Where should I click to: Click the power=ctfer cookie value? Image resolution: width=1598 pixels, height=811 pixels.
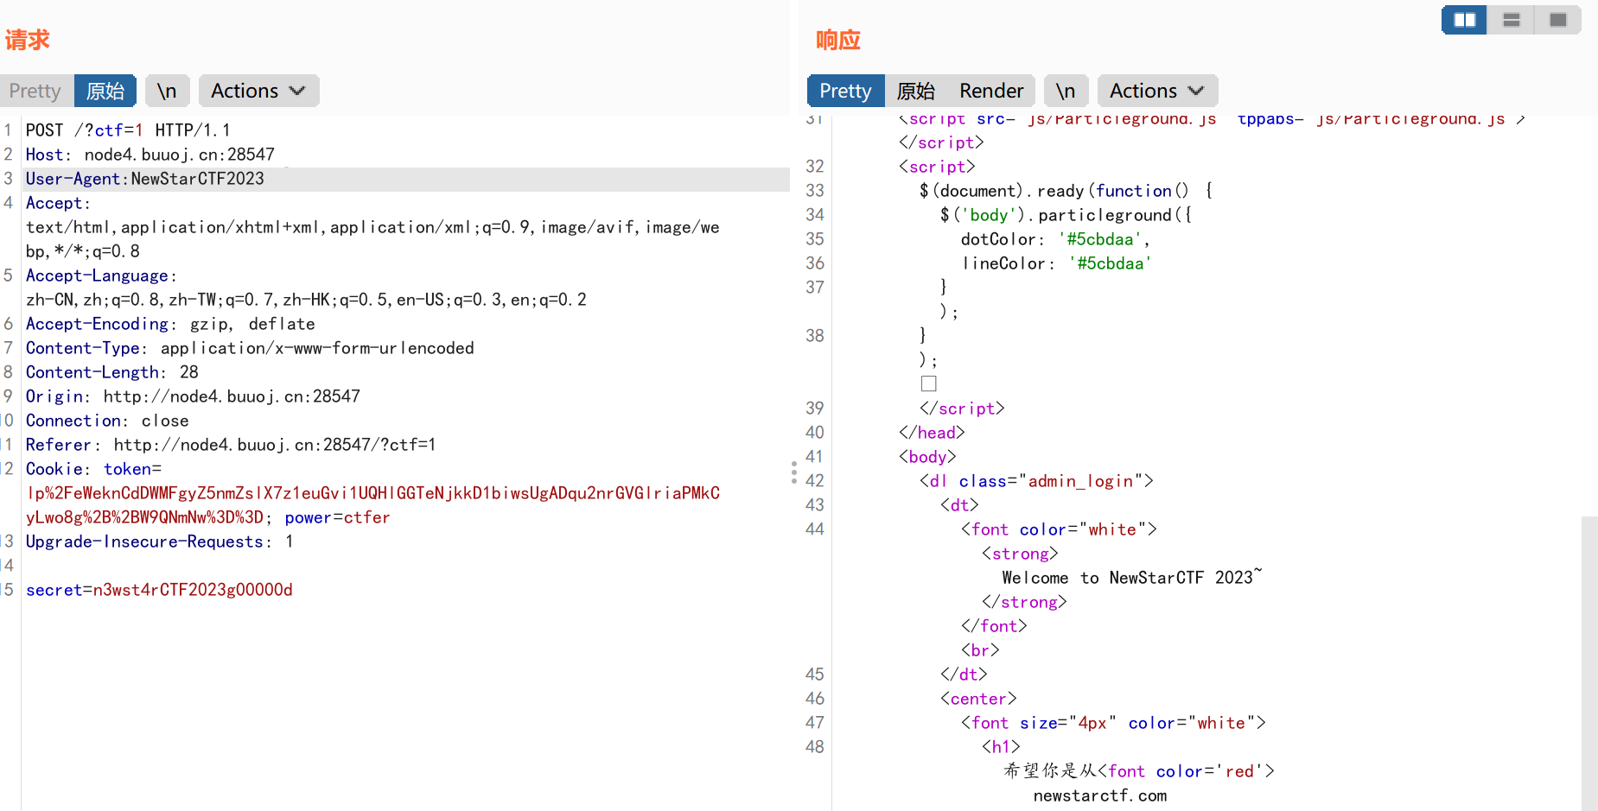tap(337, 517)
